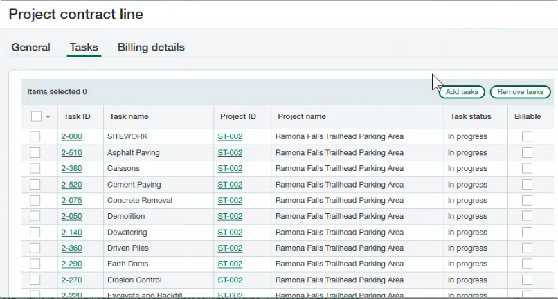The image size is (558, 299).
Task: Open task ID 2-000 link
Action: 71,137
